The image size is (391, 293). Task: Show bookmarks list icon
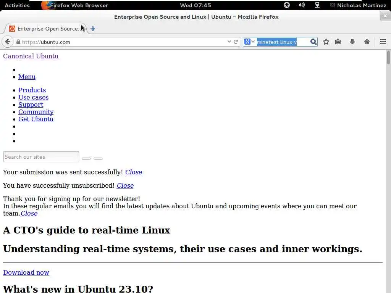(x=338, y=42)
